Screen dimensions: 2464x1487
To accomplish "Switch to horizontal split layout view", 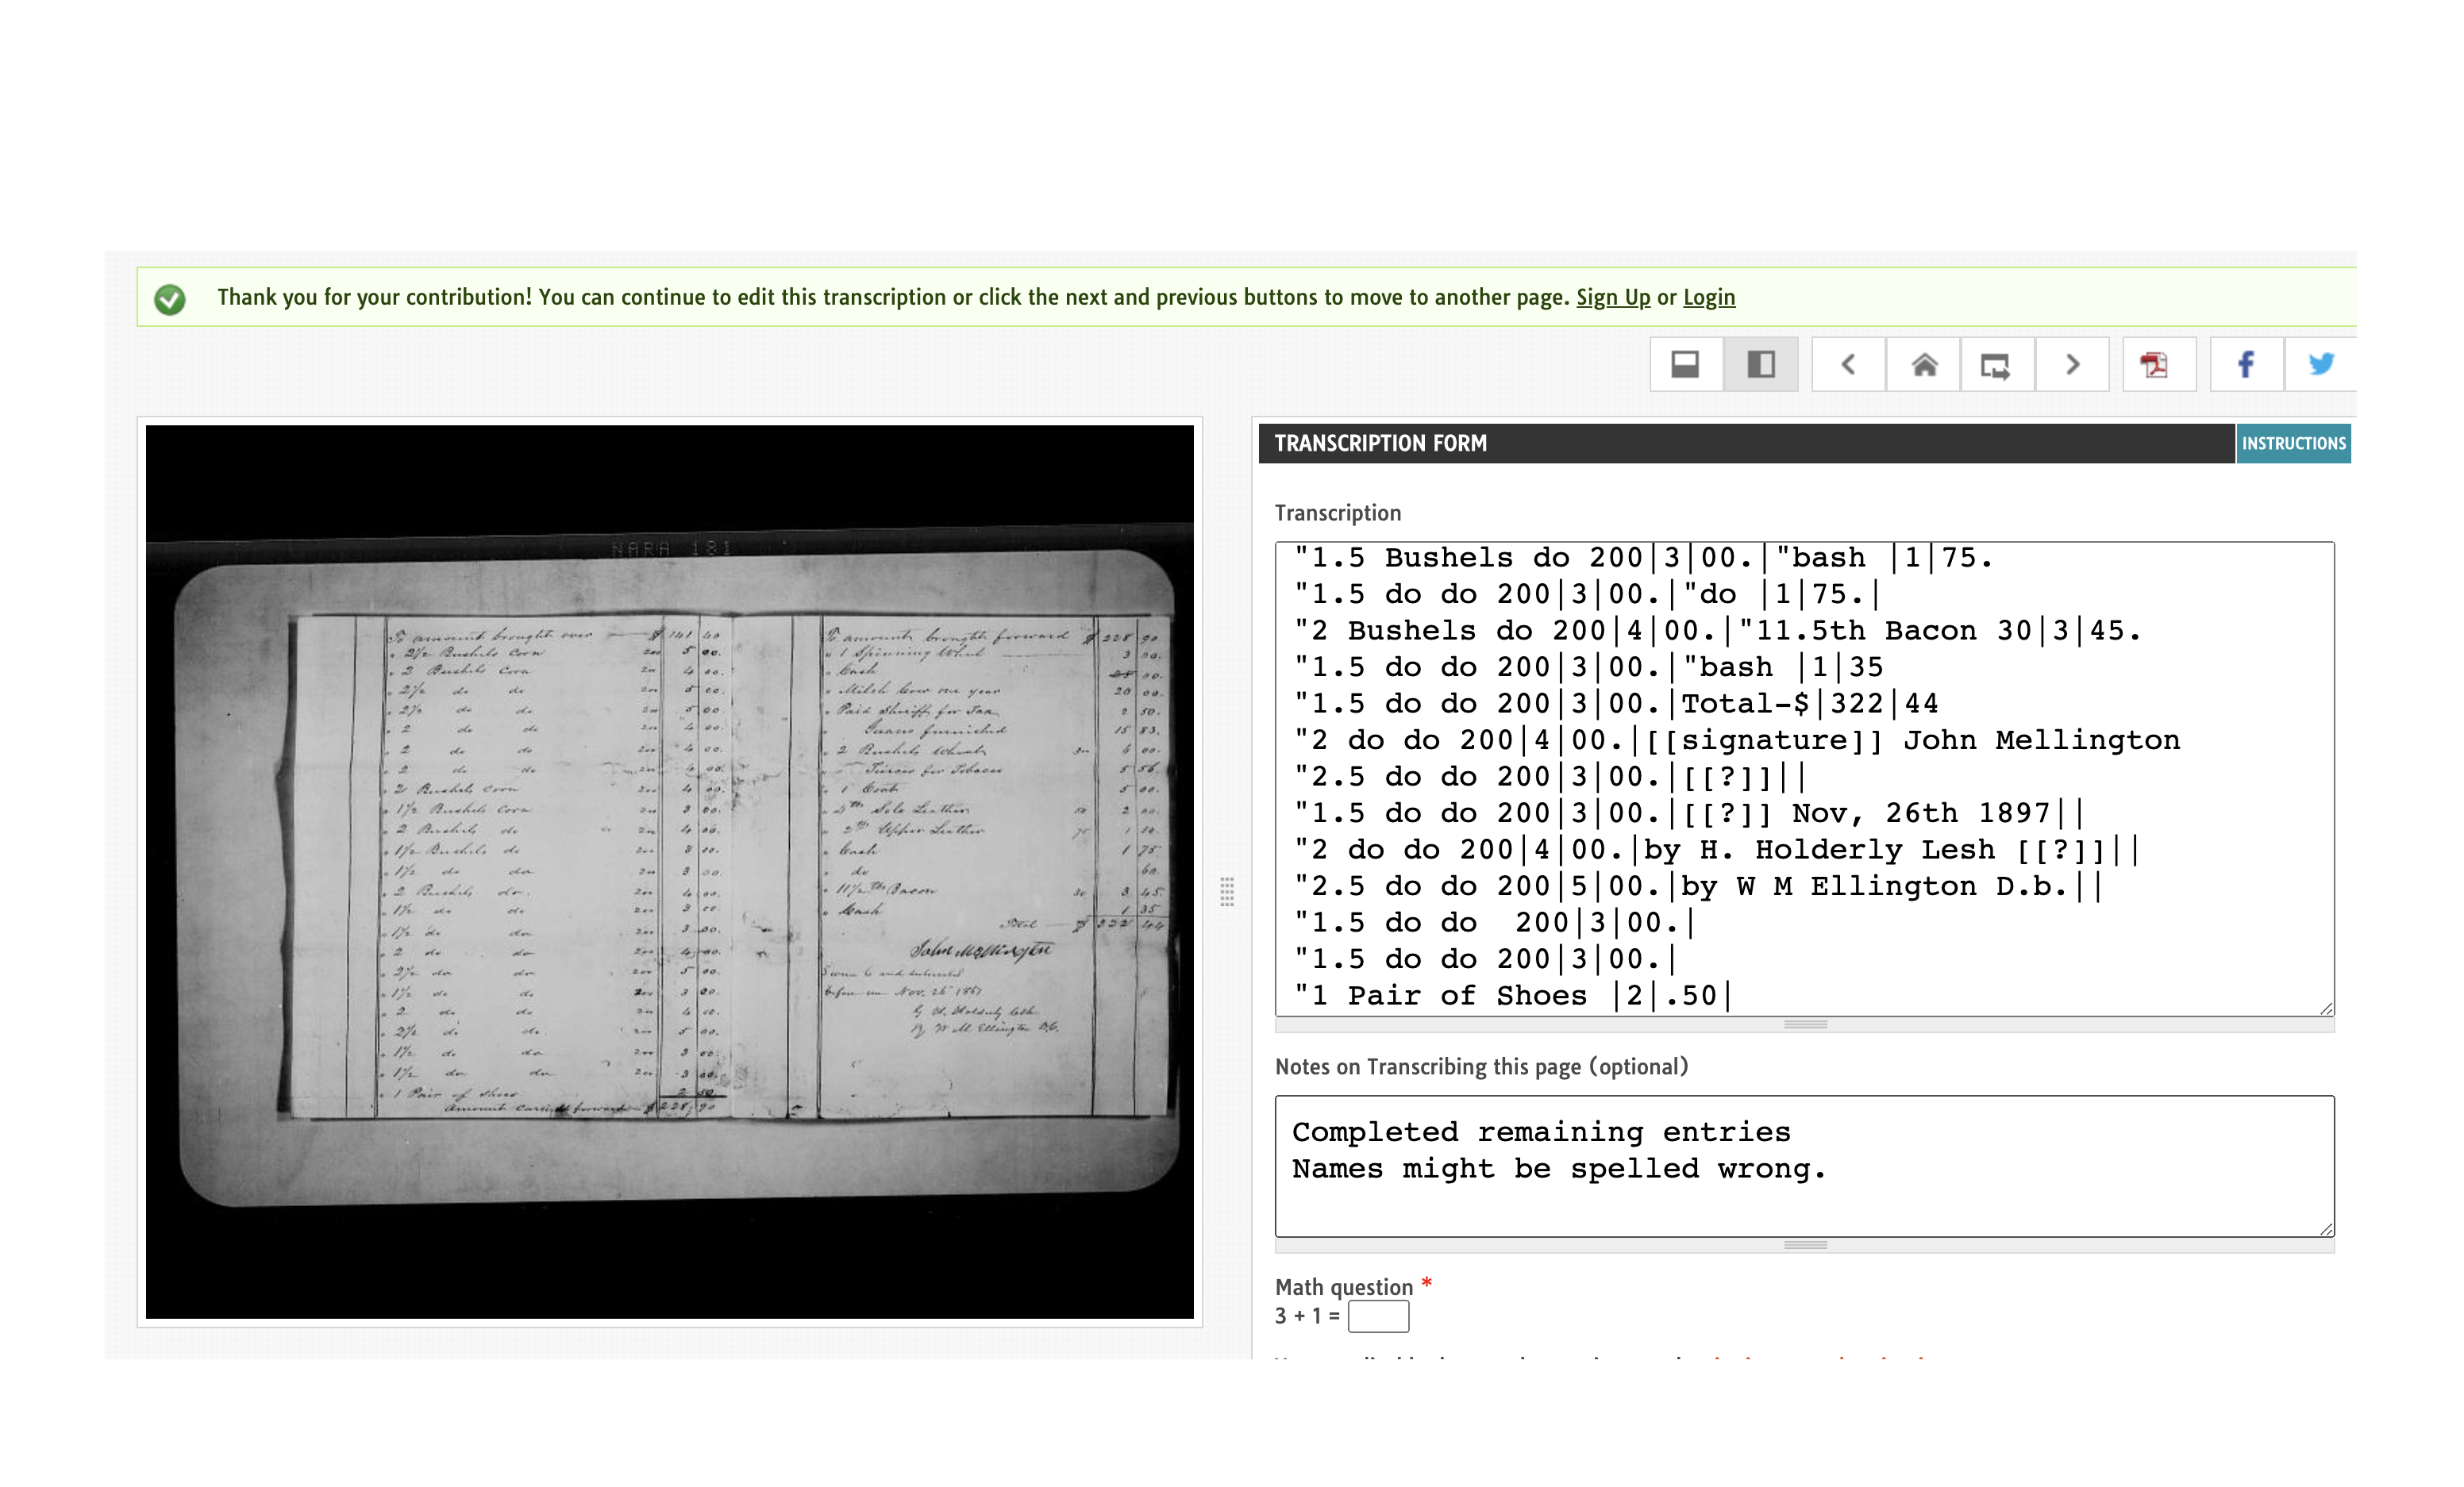I will tap(1685, 365).
